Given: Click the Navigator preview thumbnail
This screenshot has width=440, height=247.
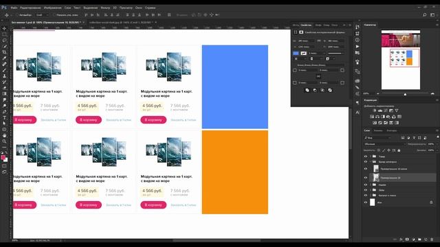Looking at the screenshot, I should (401, 60).
